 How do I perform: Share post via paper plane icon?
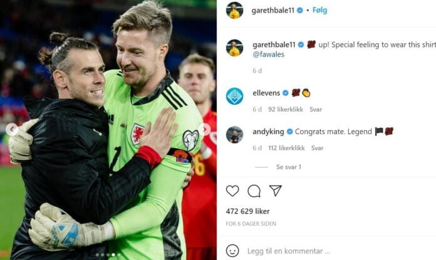pyautogui.click(x=275, y=191)
